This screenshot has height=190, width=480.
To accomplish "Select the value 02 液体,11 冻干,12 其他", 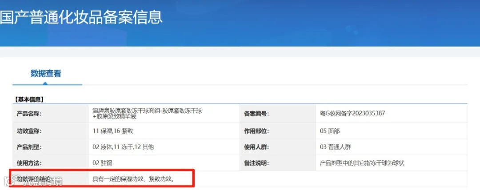I will [123, 147].
